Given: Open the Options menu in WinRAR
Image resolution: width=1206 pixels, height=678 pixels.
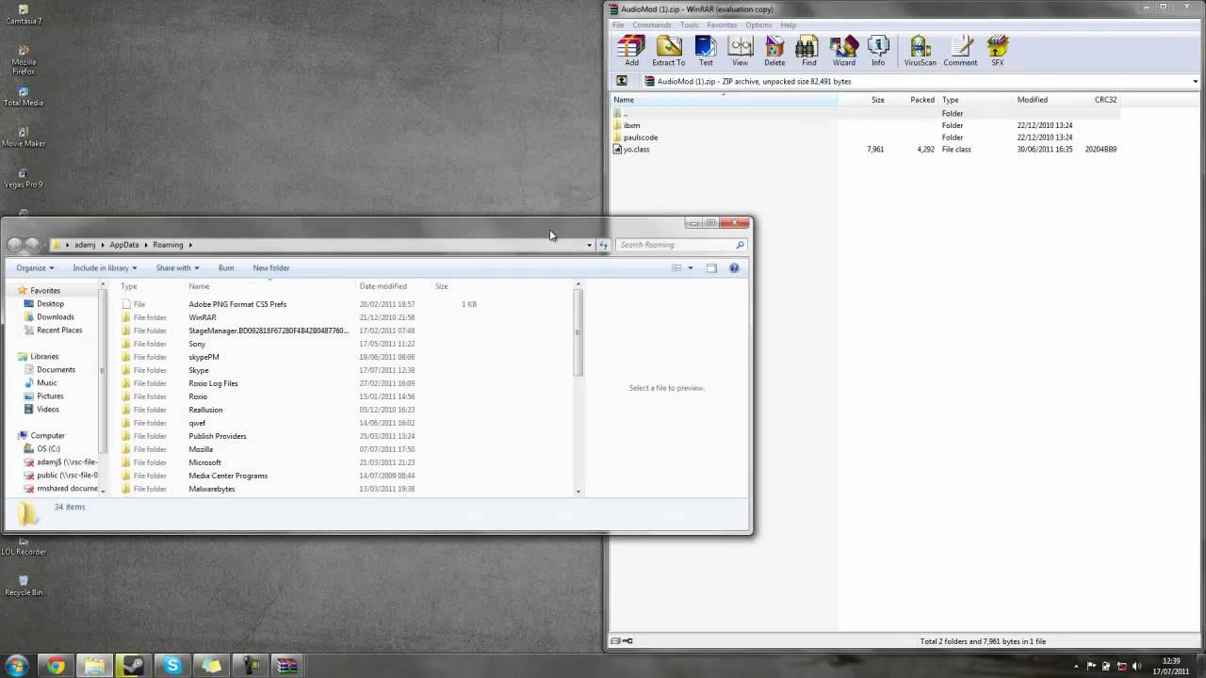Looking at the screenshot, I should pyautogui.click(x=758, y=24).
